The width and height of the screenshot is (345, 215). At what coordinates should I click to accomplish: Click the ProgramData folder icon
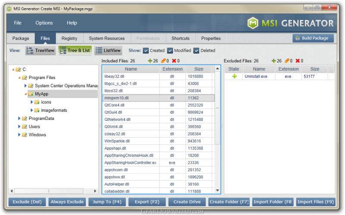[x=25, y=119]
